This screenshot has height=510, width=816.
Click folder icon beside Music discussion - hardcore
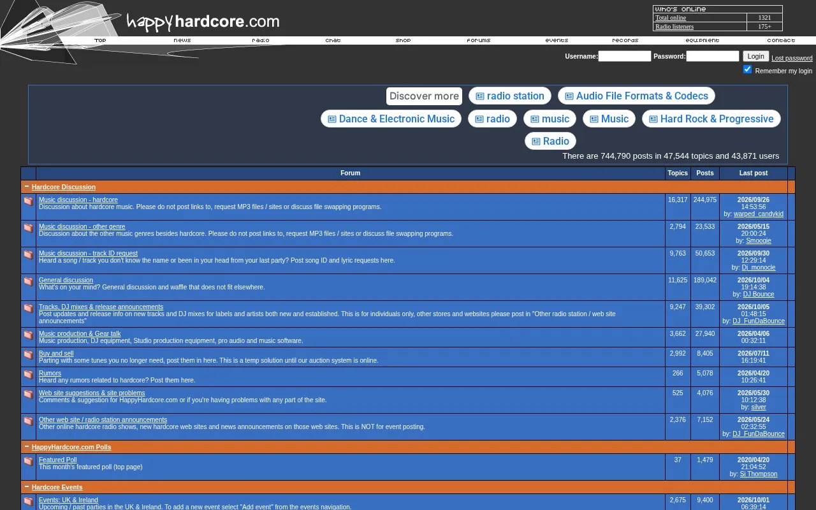28,201
